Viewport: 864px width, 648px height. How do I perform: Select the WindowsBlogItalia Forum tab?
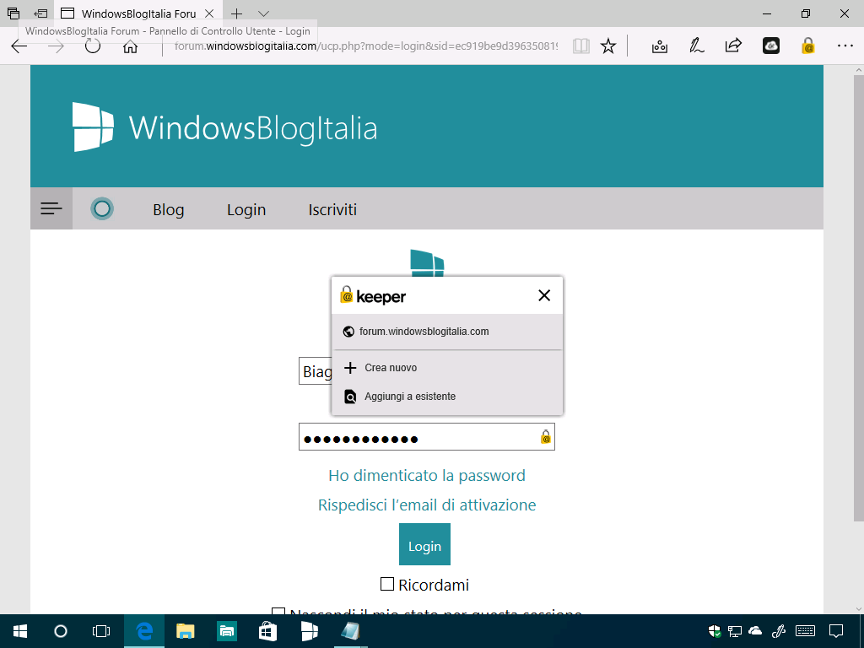139,13
